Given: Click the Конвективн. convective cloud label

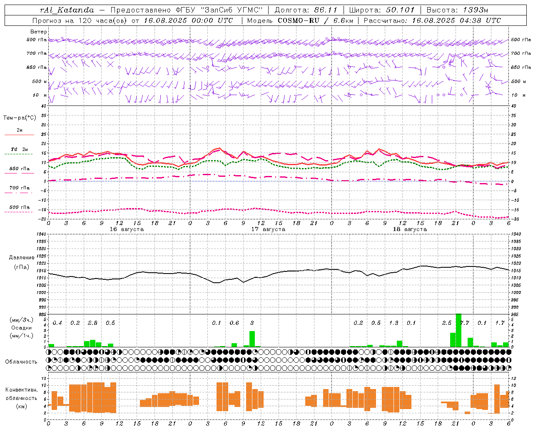Looking at the screenshot, I should [21, 390].
